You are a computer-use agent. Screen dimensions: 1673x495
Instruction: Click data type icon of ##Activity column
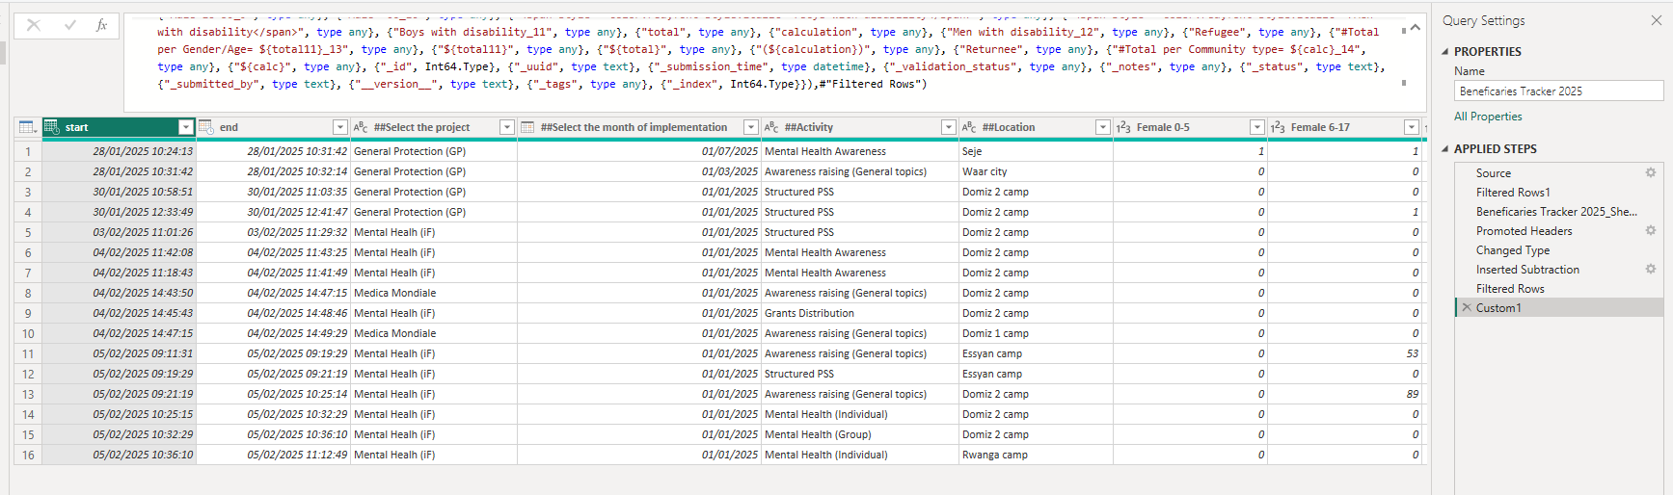coord(771,127)
